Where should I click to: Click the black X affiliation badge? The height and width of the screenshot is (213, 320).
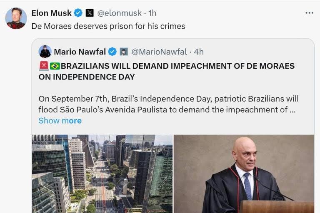90,13
